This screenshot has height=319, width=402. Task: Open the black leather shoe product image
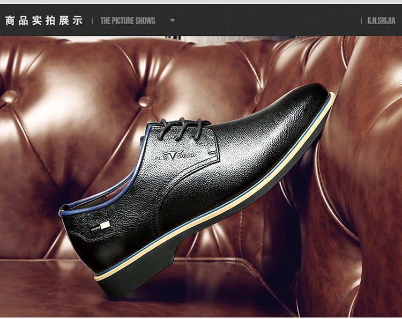point(197,191)
